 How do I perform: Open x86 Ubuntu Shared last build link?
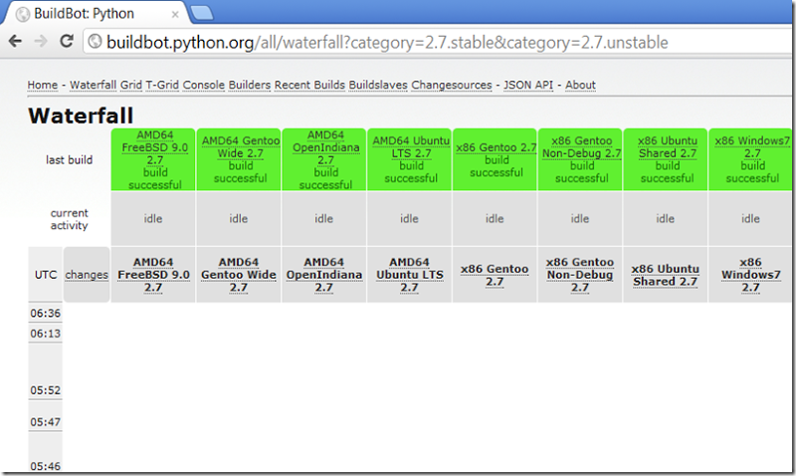coord(668,146)
